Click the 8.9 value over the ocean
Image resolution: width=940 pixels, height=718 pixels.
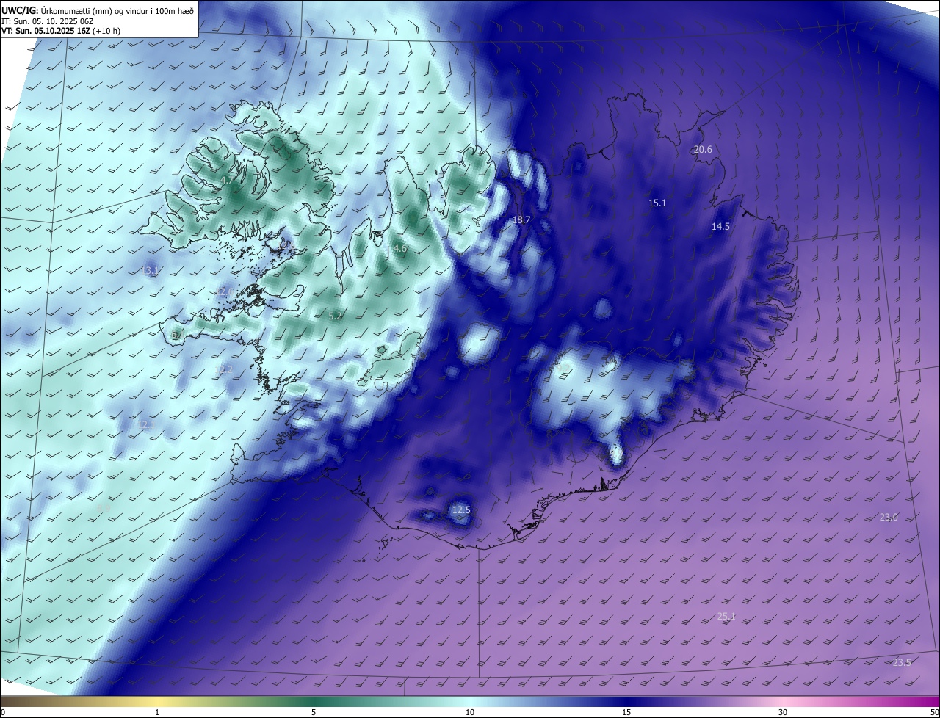pos(104,507)
